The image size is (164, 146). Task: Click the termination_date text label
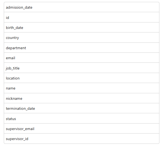20,108
